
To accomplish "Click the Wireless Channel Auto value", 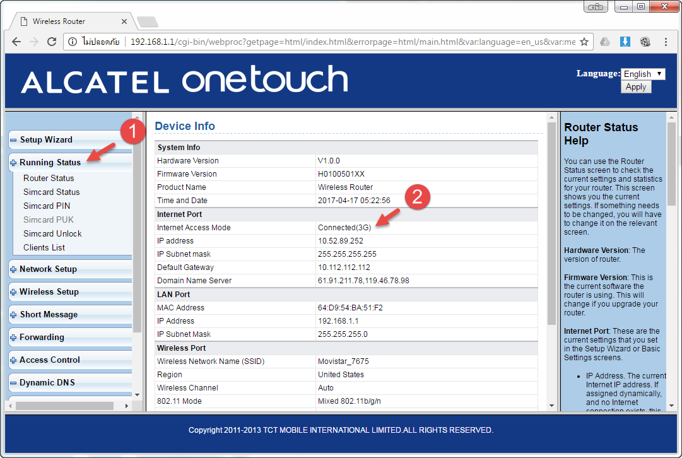I will [326, 388].
